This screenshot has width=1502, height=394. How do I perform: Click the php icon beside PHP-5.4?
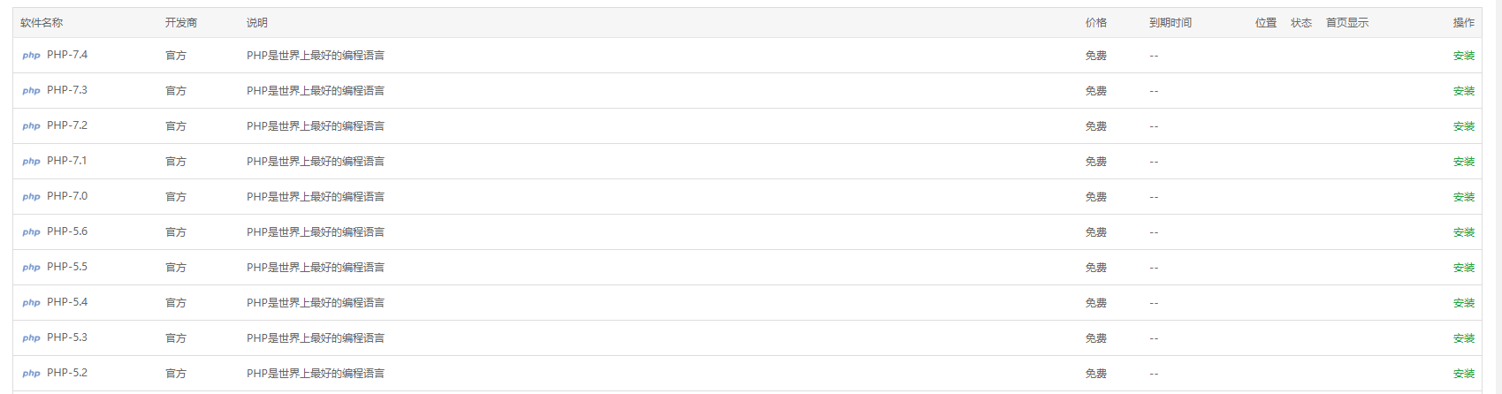[32, 303]
